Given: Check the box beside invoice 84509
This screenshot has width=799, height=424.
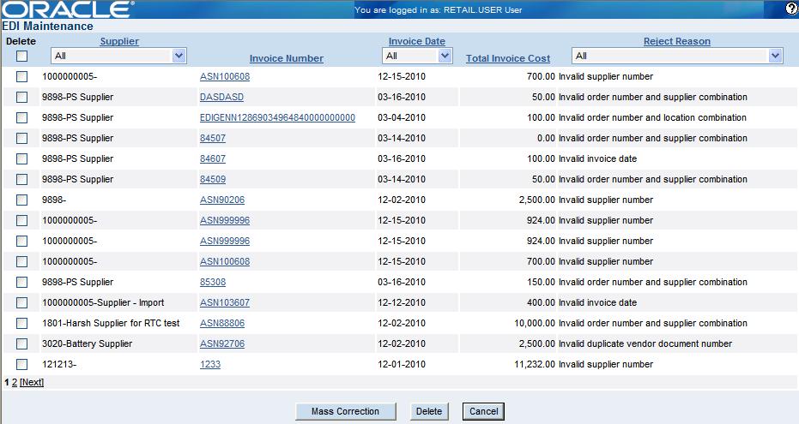Looking at the screenshot, I should 21,180.
